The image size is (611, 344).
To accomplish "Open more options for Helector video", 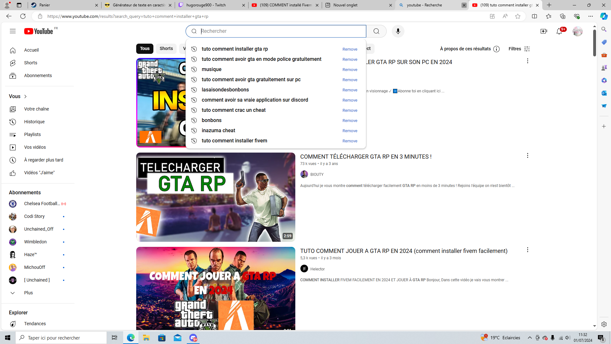I will 527,250.
